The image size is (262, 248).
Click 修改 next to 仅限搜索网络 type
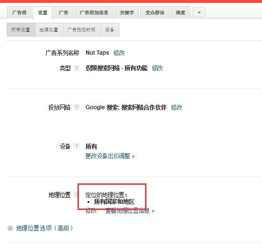point(157,68)
